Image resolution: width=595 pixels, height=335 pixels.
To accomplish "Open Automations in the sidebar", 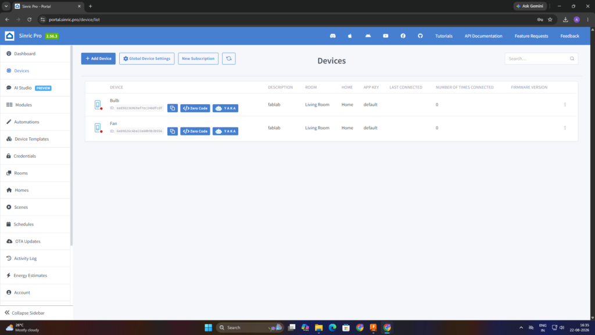I will [x=35, y=122].
